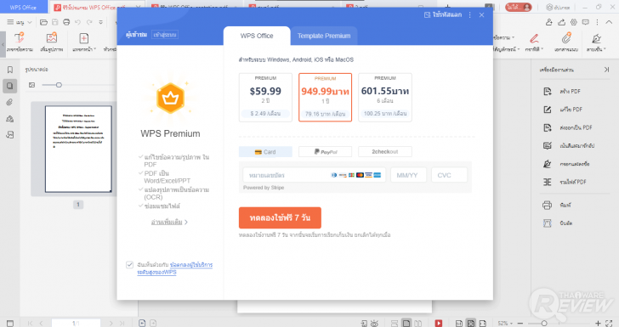
Task: Toggle two-page view in status bar
Action: pyautogui.click(x=417, y=323)
